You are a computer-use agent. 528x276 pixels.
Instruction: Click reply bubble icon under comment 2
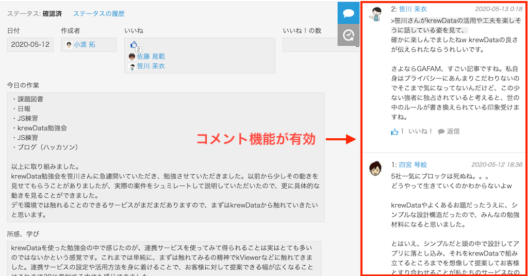pyautogui.click(x=441, y=132)
